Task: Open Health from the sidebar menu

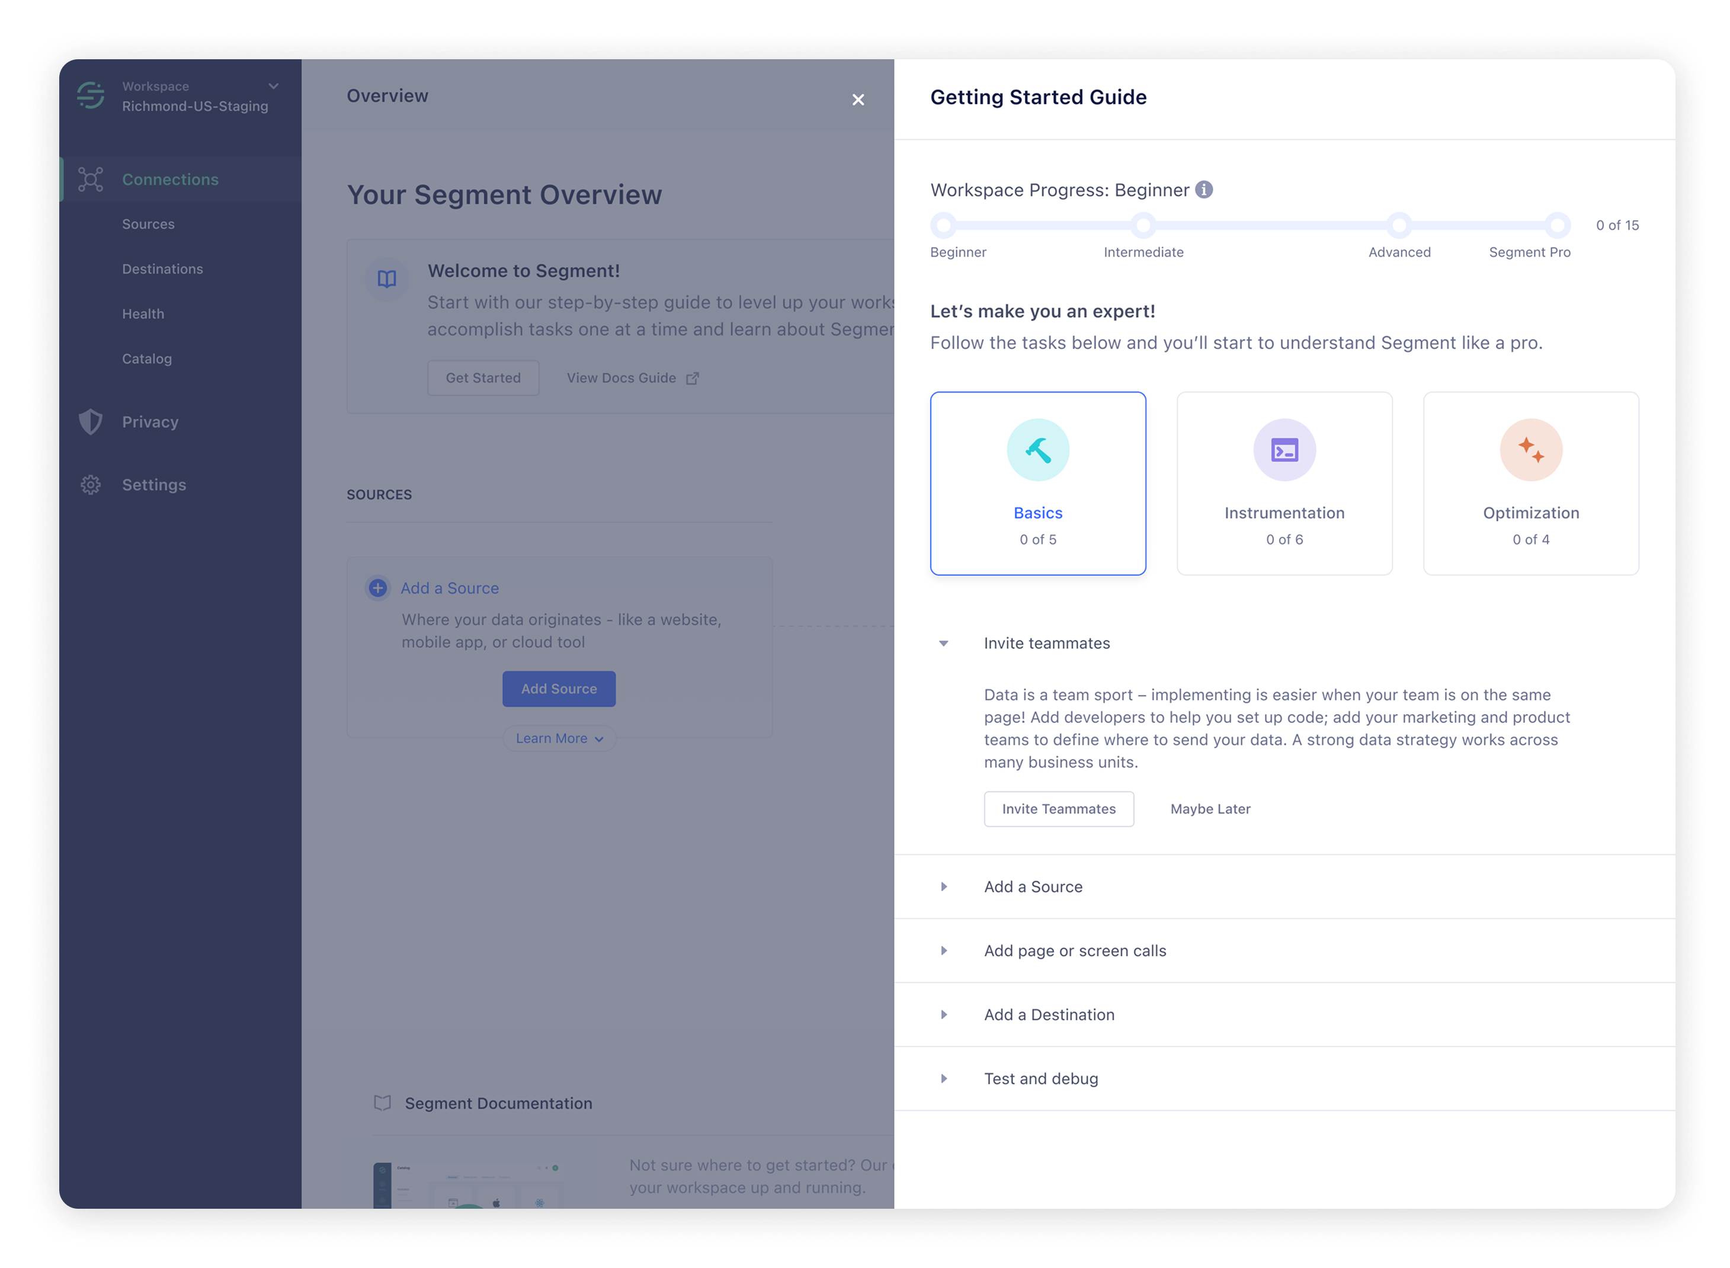Action: [143, 313]
